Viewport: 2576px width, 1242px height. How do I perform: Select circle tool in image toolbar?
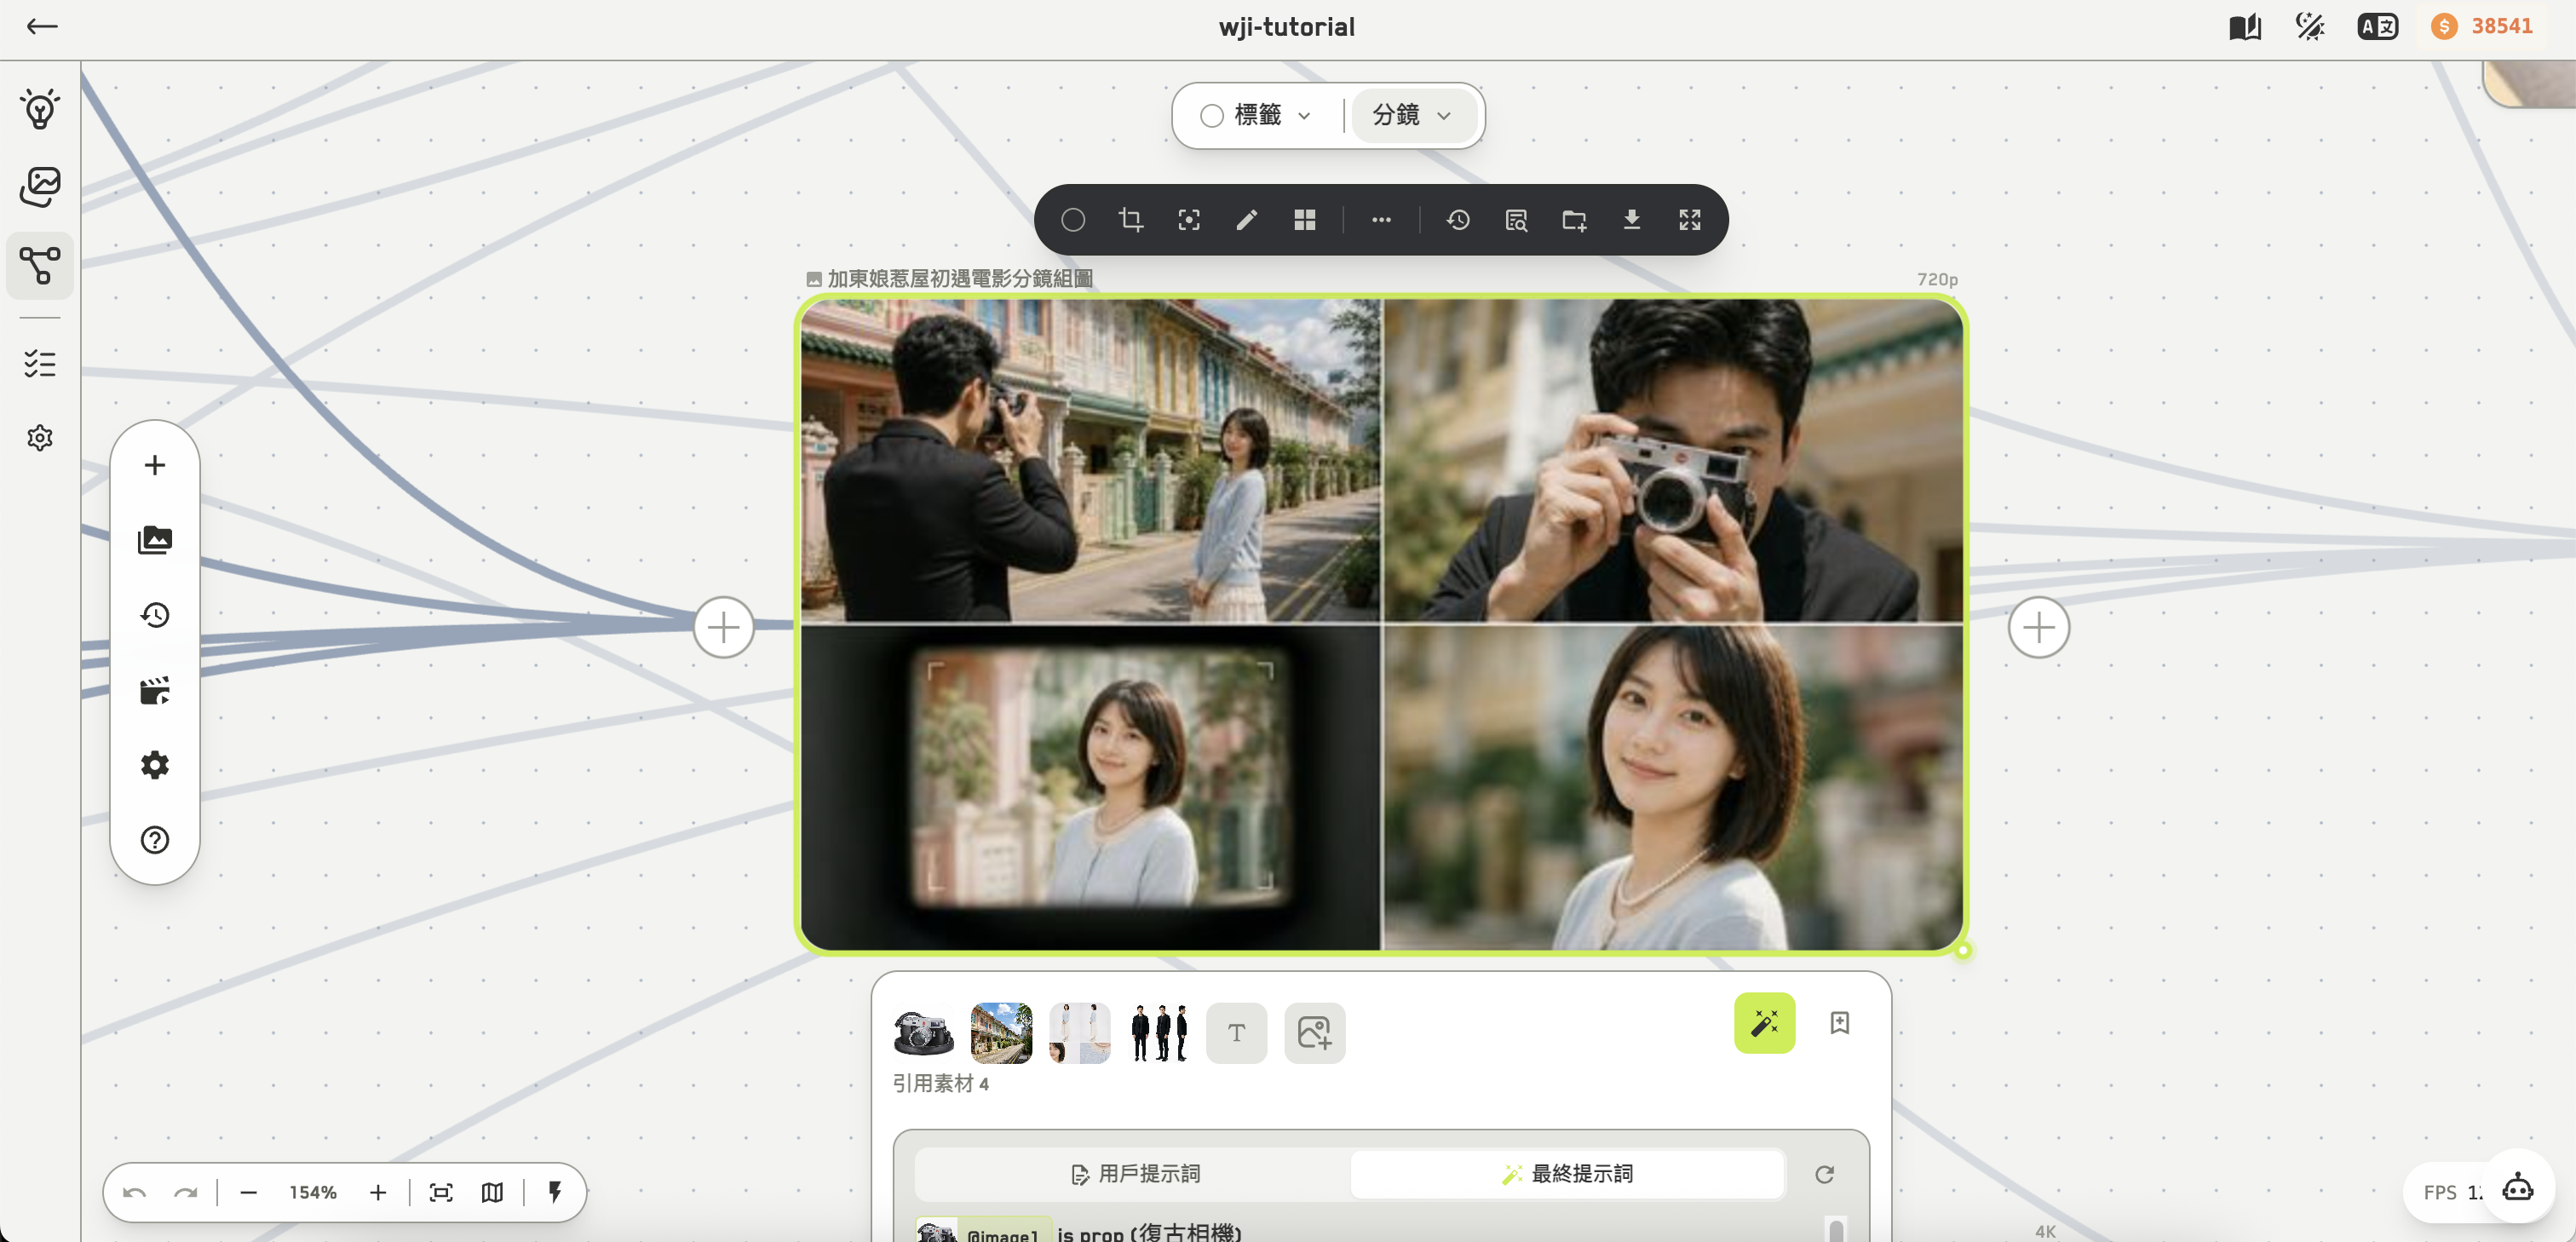pyautogui.click(x=1073, y=220)
